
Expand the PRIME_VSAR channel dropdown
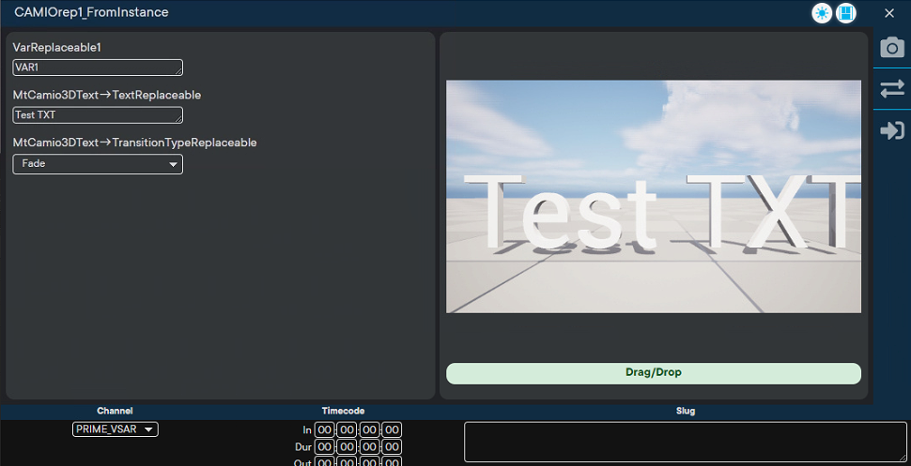point(116,429)
